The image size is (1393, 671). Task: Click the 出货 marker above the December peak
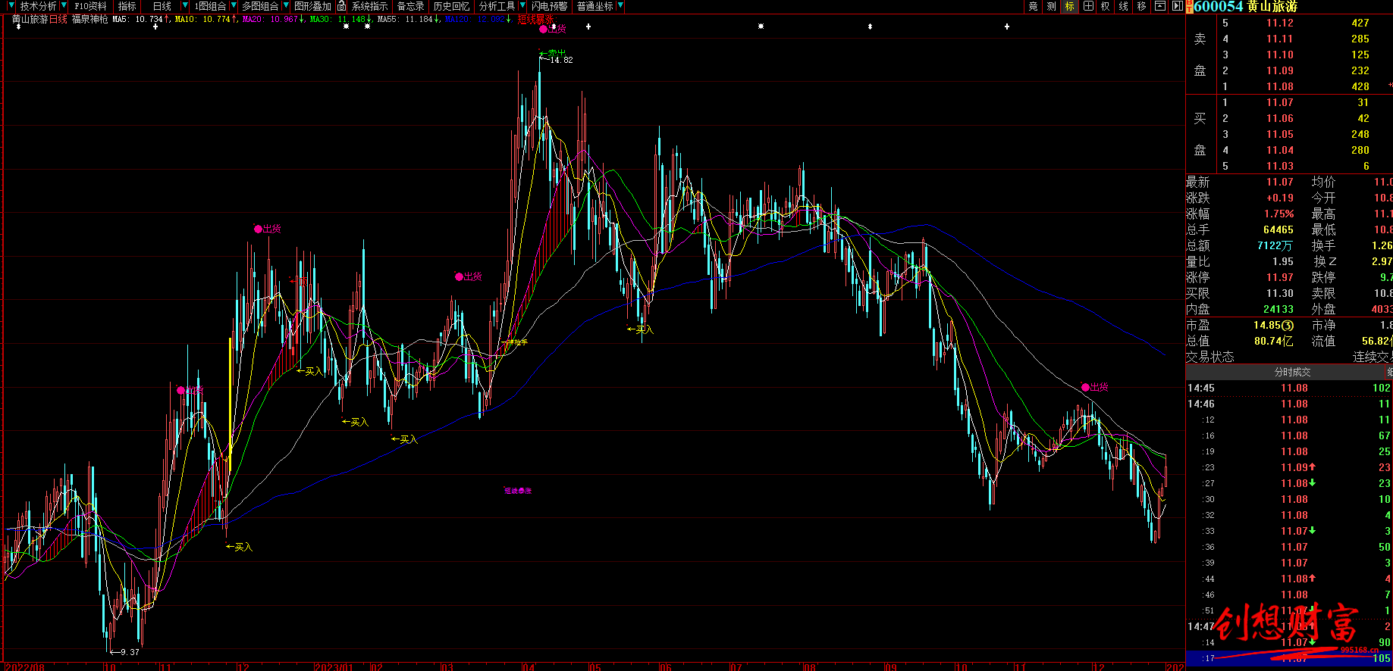(268, 229)
